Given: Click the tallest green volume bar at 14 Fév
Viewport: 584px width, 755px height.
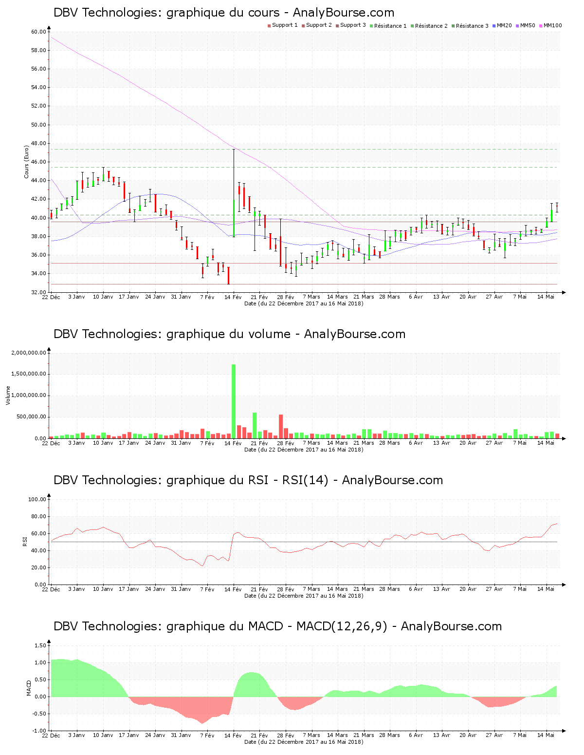Looking at the screenshot, I should (x=234, y=401).
